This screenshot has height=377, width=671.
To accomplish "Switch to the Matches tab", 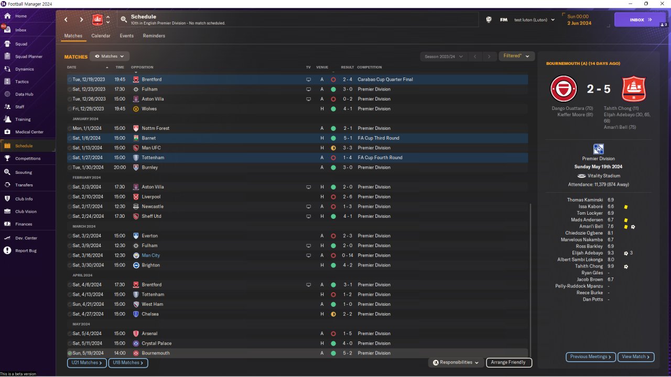I will pyautogui.click(x=73, y=36).
